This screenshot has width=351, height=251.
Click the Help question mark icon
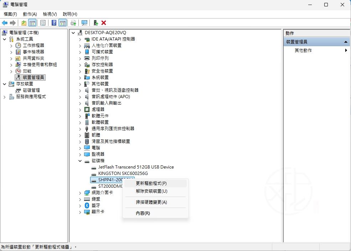pos(54,22)
